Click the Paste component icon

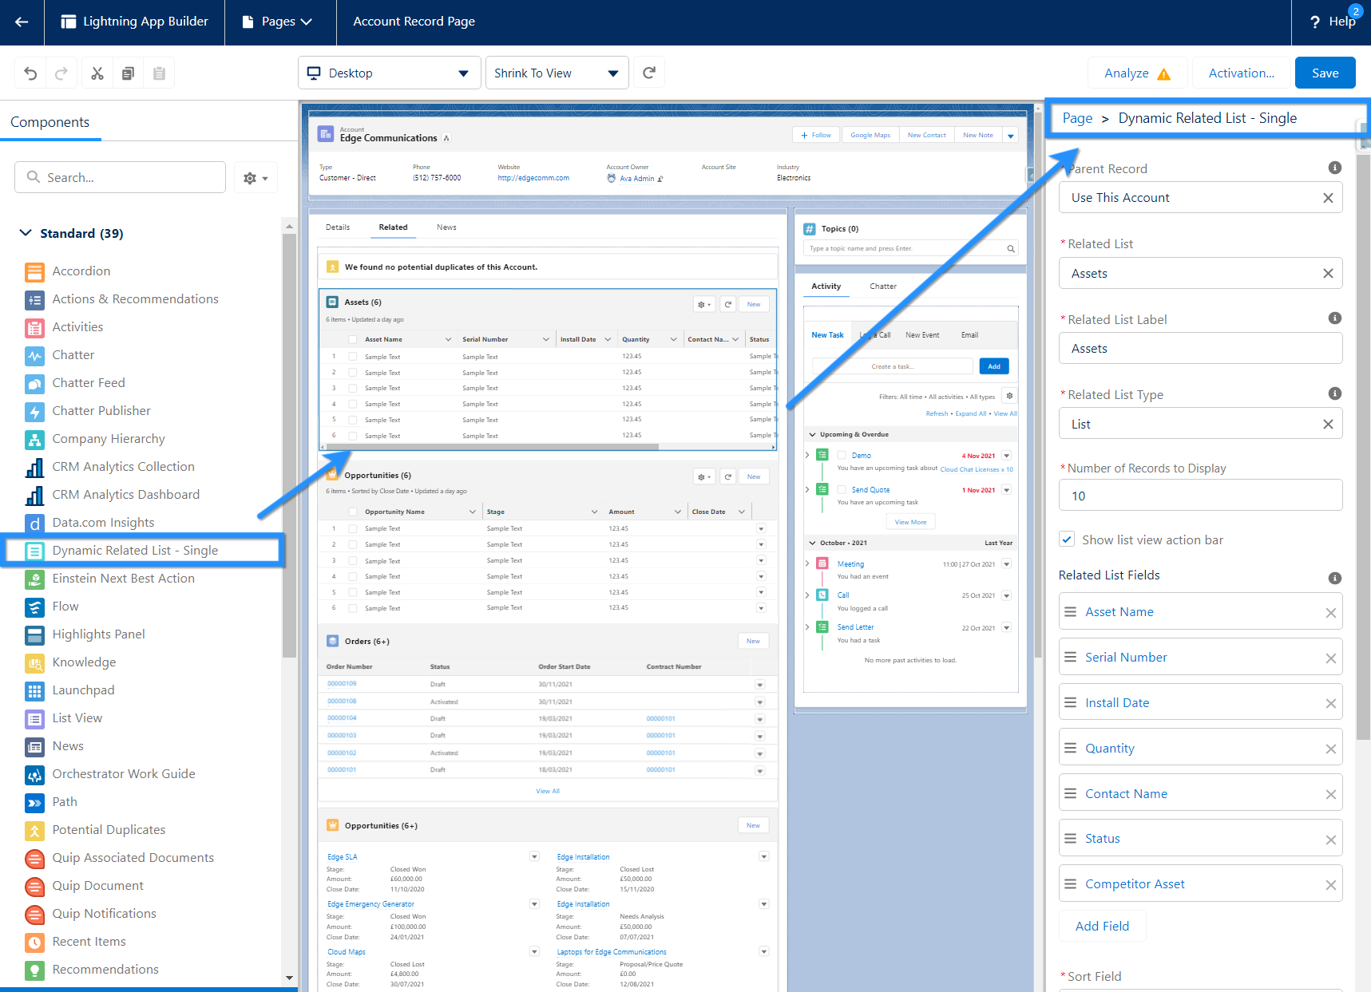(x=159, y=73)
